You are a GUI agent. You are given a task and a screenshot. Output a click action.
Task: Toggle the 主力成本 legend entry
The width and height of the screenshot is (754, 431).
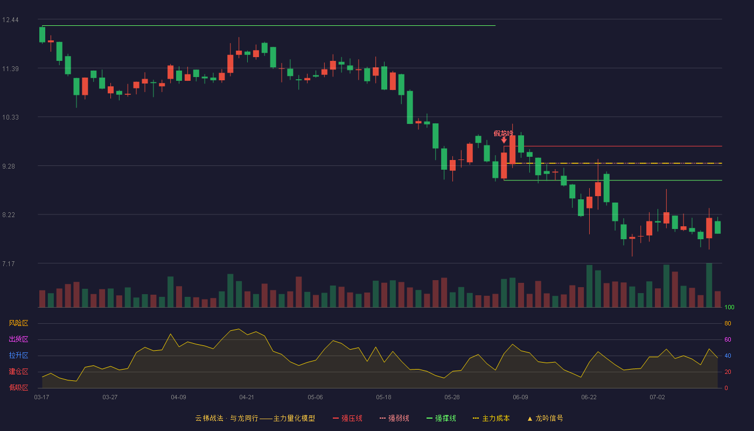pos(491,418)
